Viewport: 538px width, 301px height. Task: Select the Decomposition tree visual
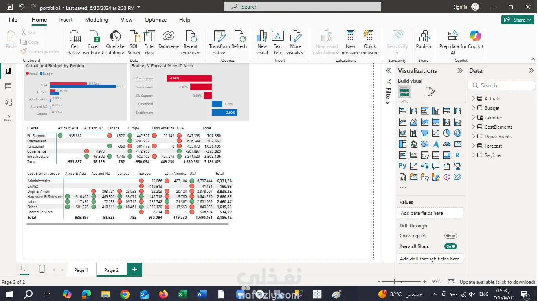(x=424, y=166)
